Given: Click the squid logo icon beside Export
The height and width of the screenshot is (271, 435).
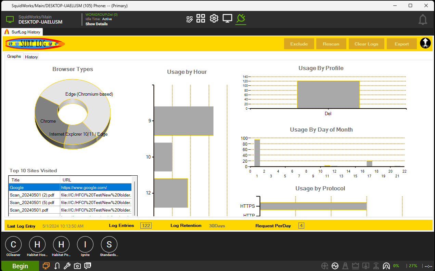Looking at the screenshot, I should point(425,43).
